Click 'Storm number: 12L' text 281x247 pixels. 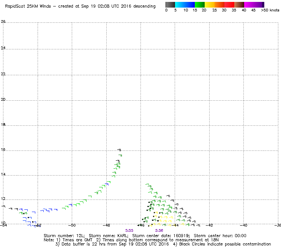64,236
